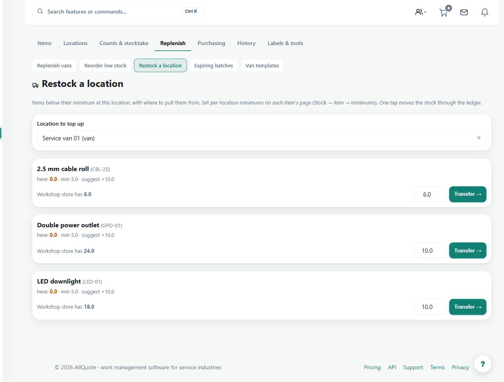This screenshot has height=382, width=504.
Task: Open the Labels & tools tab
Action: pos(285,43)
